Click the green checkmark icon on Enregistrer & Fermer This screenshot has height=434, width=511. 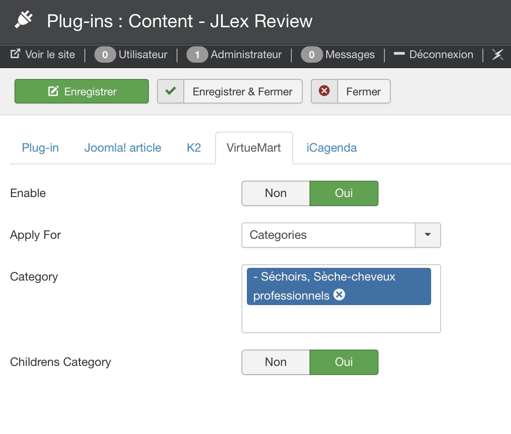click(171, 91)
